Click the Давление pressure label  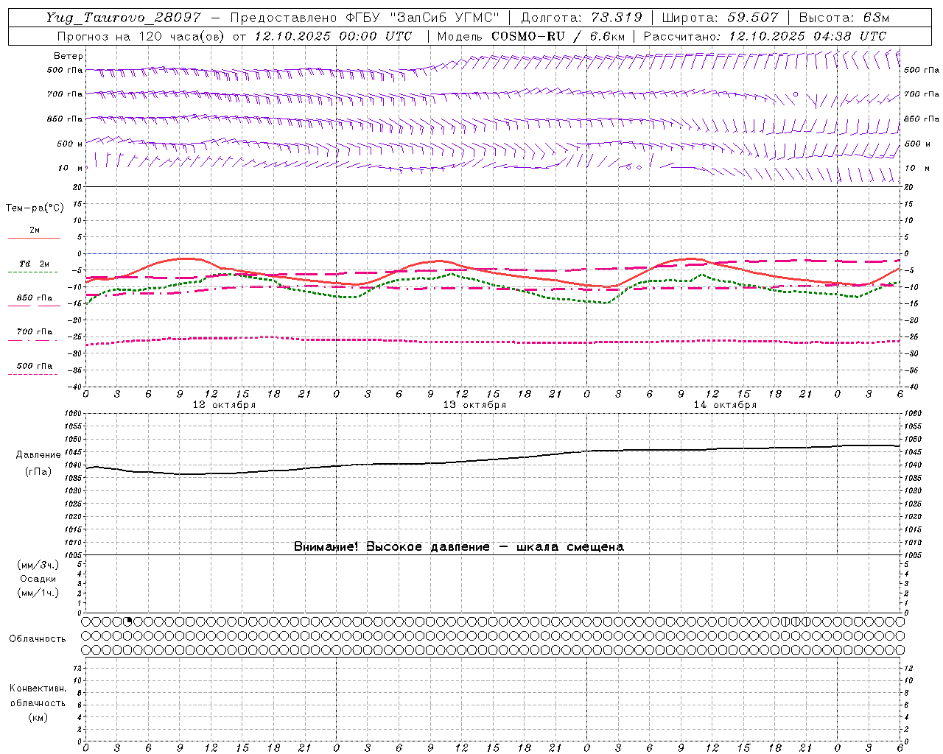point(38,455)
